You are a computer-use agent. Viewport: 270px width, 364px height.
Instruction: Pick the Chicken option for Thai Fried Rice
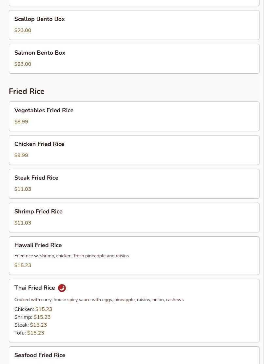[33, 309]
